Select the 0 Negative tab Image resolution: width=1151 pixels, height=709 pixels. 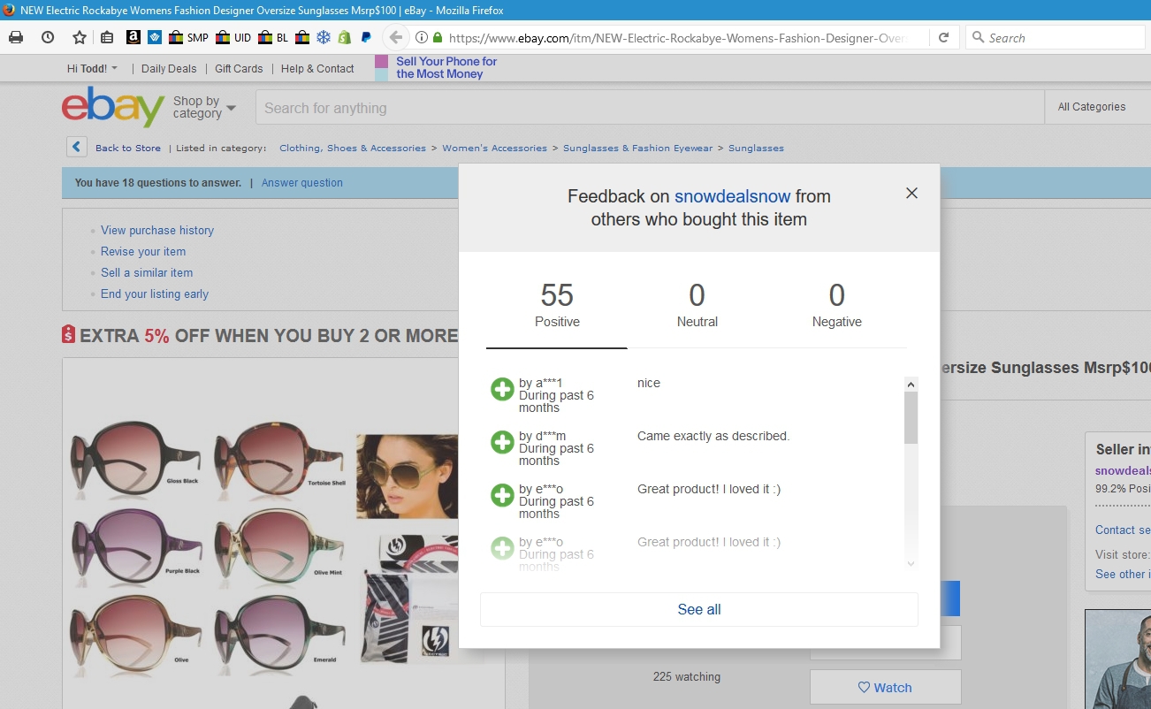[837, 305]
